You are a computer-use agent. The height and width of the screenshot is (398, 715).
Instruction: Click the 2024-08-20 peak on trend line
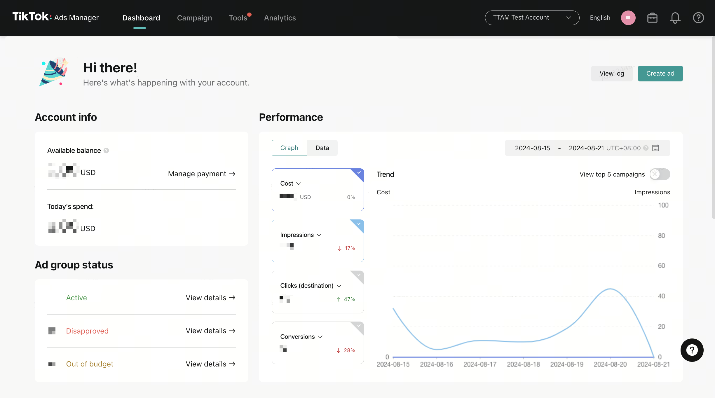pyautogui.click(x=610, y=289)
